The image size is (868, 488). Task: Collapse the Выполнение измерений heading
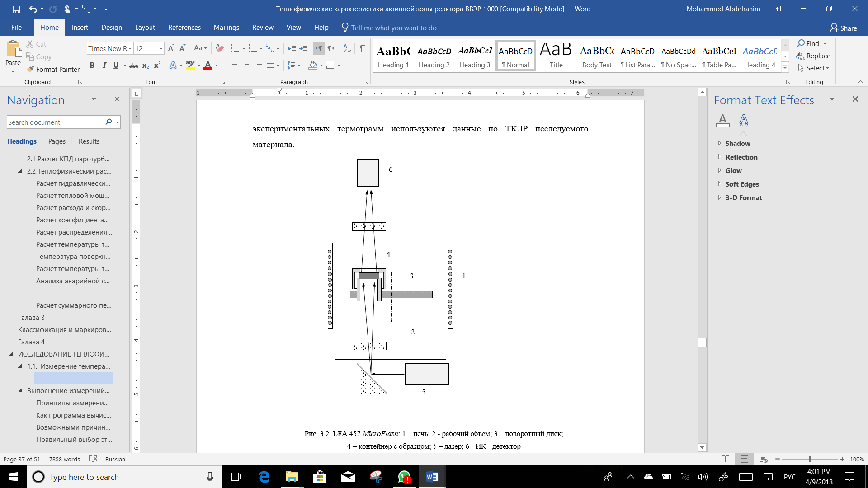point(20,391)
